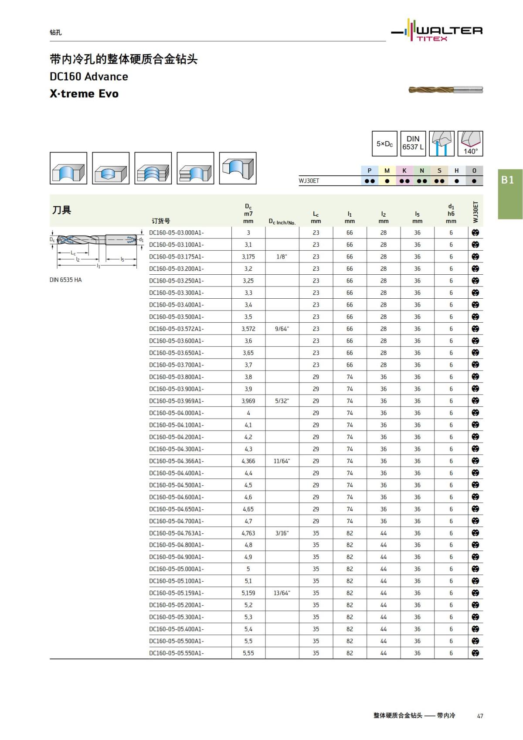Click the availability icon for DC160-05-04.500A1-
The width and height of the screenshot is (523, 740).
pyautogui.click(x=475, y=485)
